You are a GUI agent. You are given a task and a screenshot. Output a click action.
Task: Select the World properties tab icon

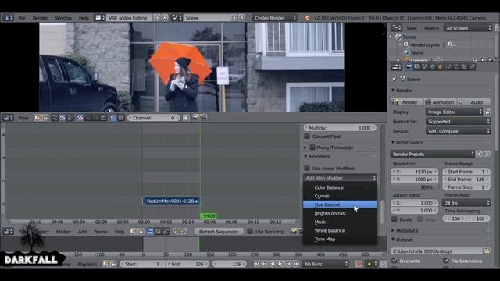[x=433, y=67]
